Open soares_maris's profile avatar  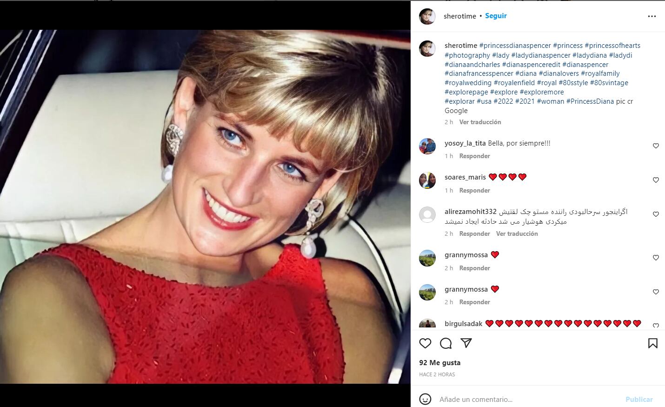(427, 180)
